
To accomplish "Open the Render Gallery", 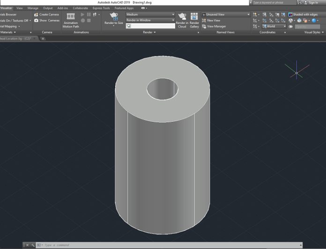I will click(194, 17).
